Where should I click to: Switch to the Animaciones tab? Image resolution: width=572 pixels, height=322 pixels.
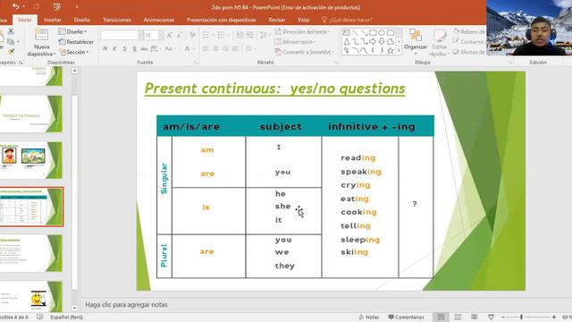click(x=159, y=20)
